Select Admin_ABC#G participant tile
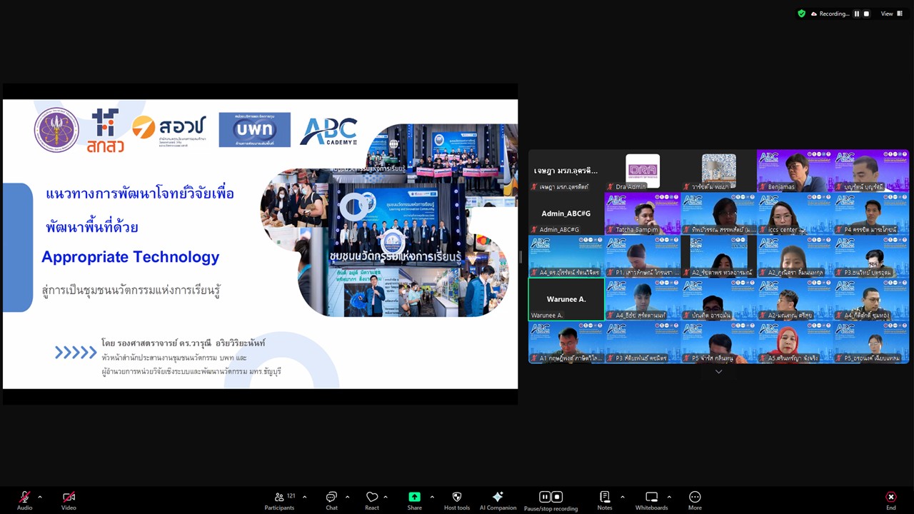 click(x=566, y=213)
